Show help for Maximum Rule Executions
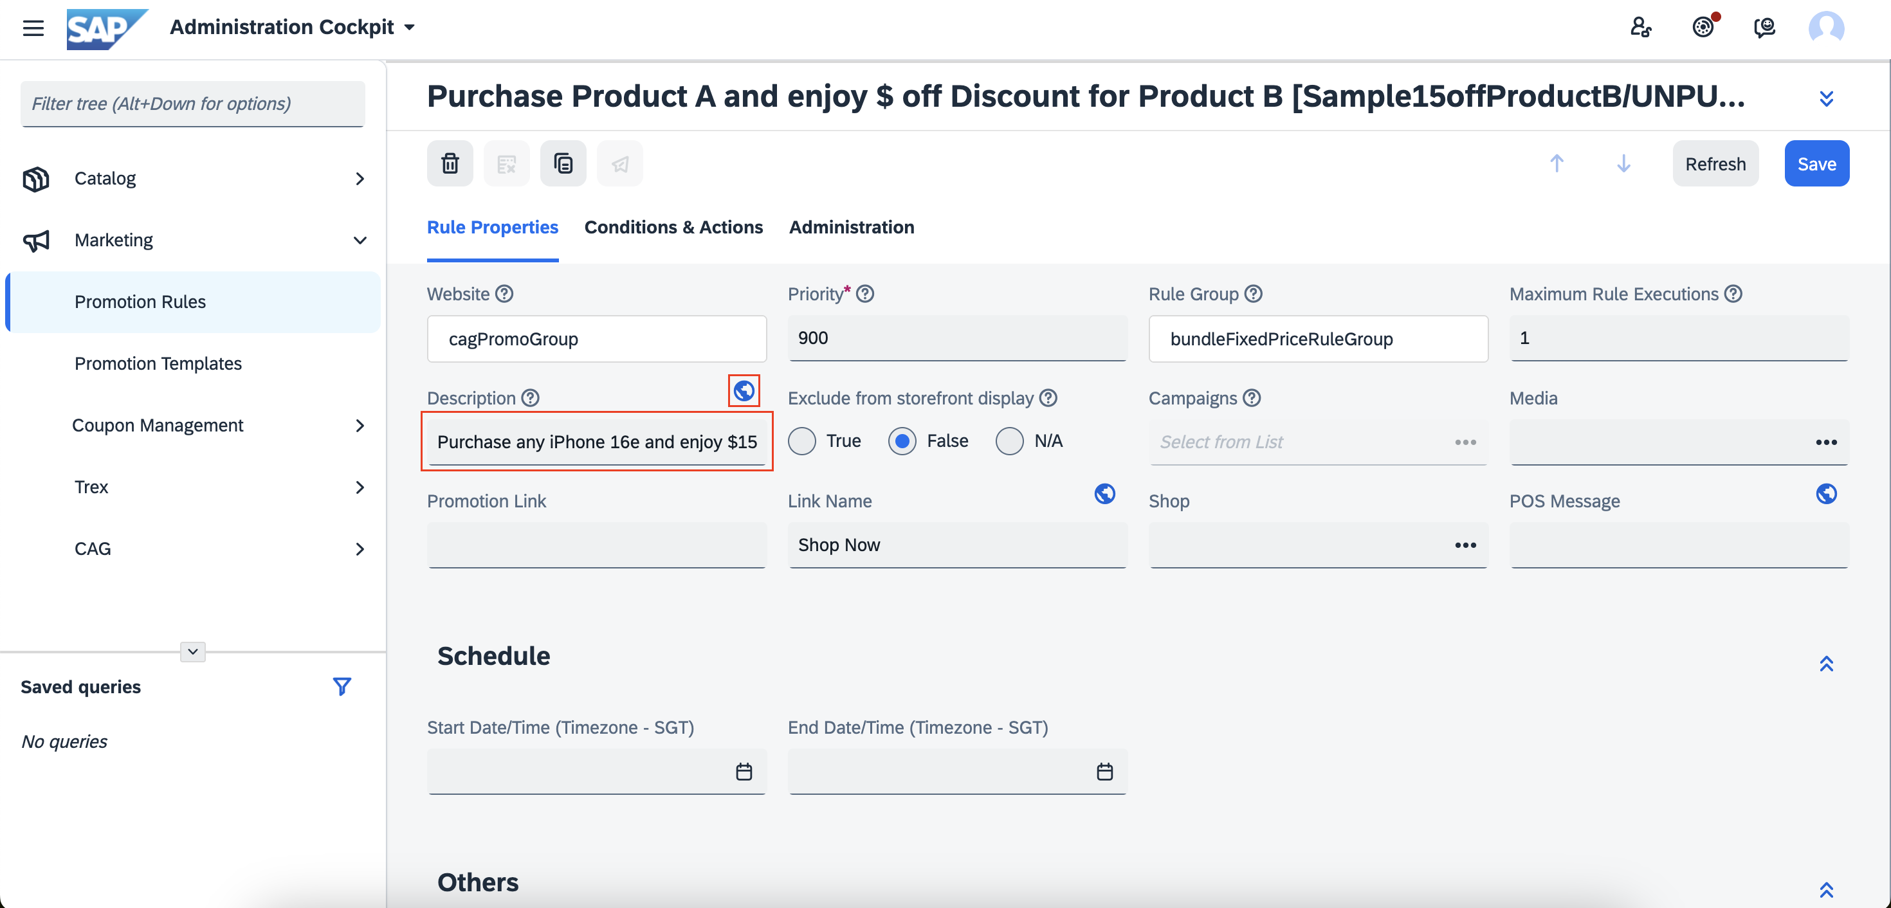 (1733, 294)
